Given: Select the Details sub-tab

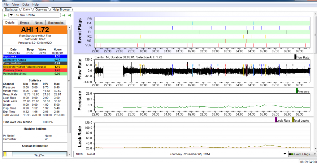Looking at the screenshot, I should tap(10, 23).
